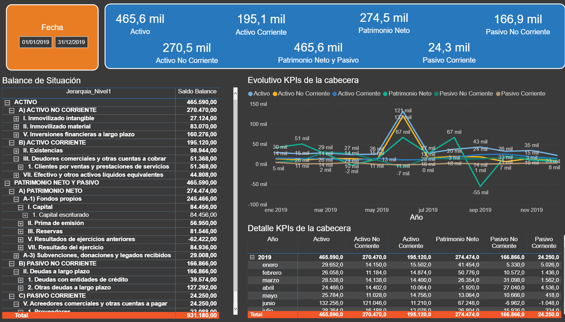565x322 pixels.
Task: Sort detail table by Pasivo No Corriente header
Action: (x=504, y=243)
